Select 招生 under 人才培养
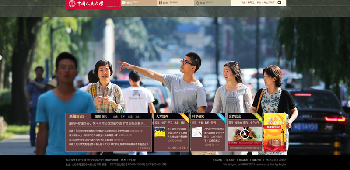The height and width of the screenshot is (170, 350). (x=157, y=122)
